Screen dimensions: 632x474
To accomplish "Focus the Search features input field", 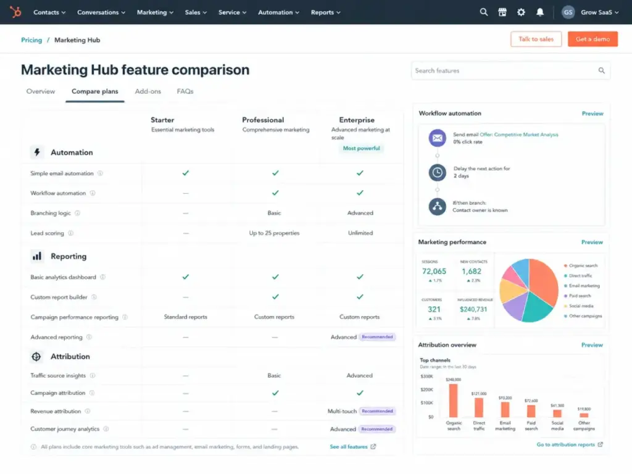I will click(510, 70).
